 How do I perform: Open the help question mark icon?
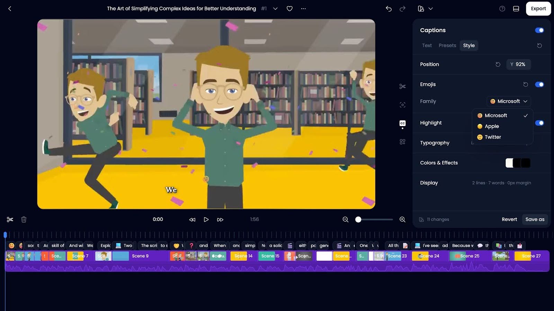click(502, 9)
